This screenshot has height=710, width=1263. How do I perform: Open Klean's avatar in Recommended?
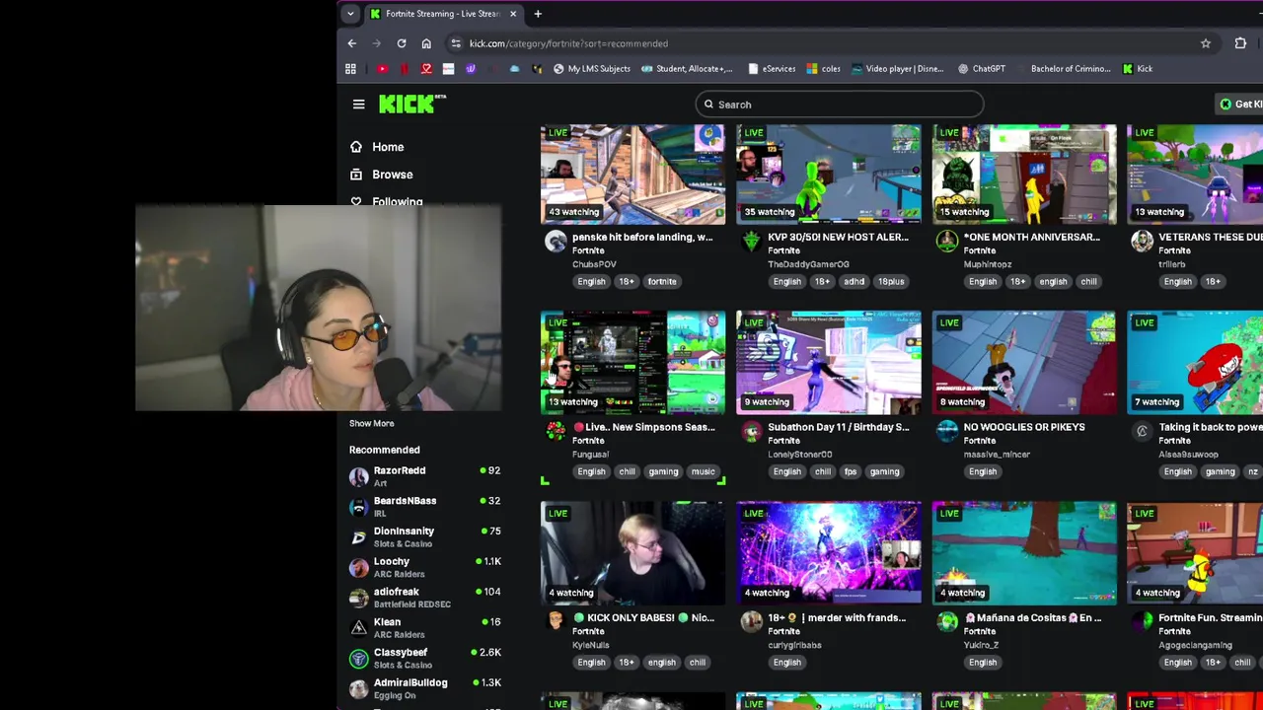tap(359, 628)
